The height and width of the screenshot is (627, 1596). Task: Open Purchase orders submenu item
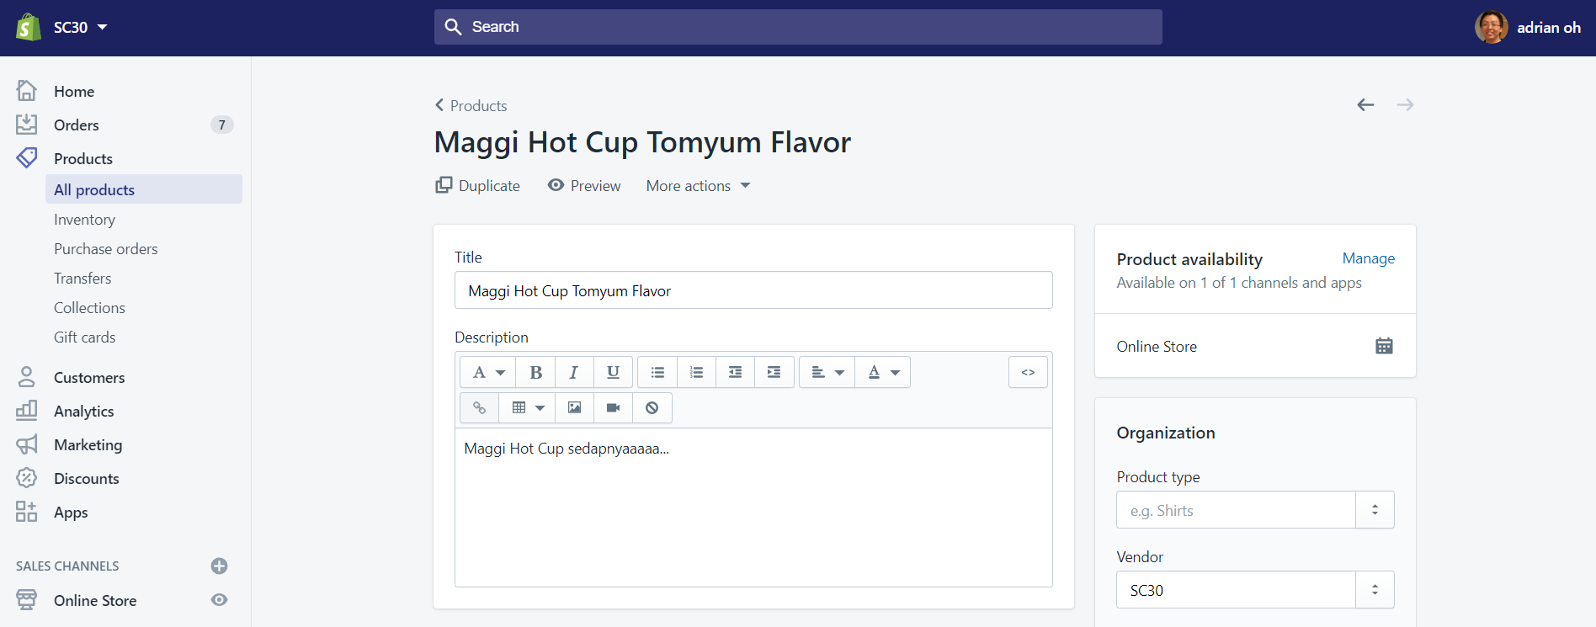point(106,248)
